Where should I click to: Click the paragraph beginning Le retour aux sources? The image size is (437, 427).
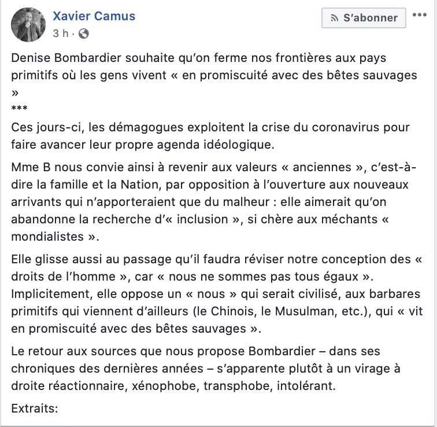[x=206, y=369]
